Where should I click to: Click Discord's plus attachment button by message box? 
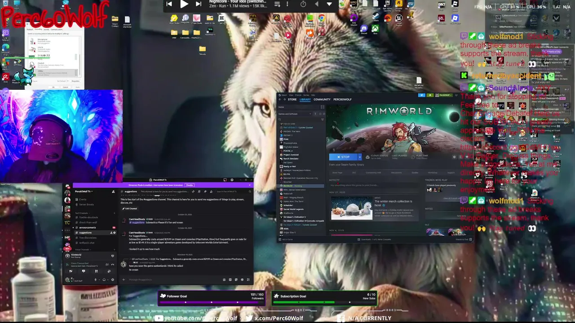[x=124, y=279]
